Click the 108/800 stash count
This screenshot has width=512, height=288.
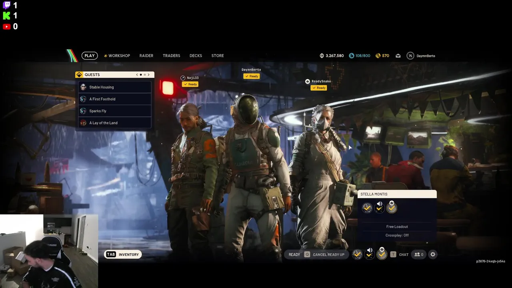pyautogui.click(x=363, y=56)
